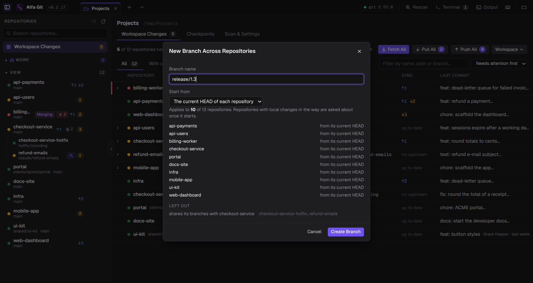Fetch All repositories
The height and width of the screenshot is (283, 533).
click(x=393, y=49)
